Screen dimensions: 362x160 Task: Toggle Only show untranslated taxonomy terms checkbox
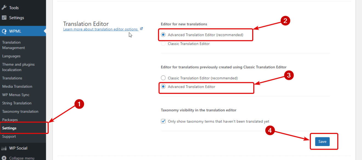click(163, 121)
